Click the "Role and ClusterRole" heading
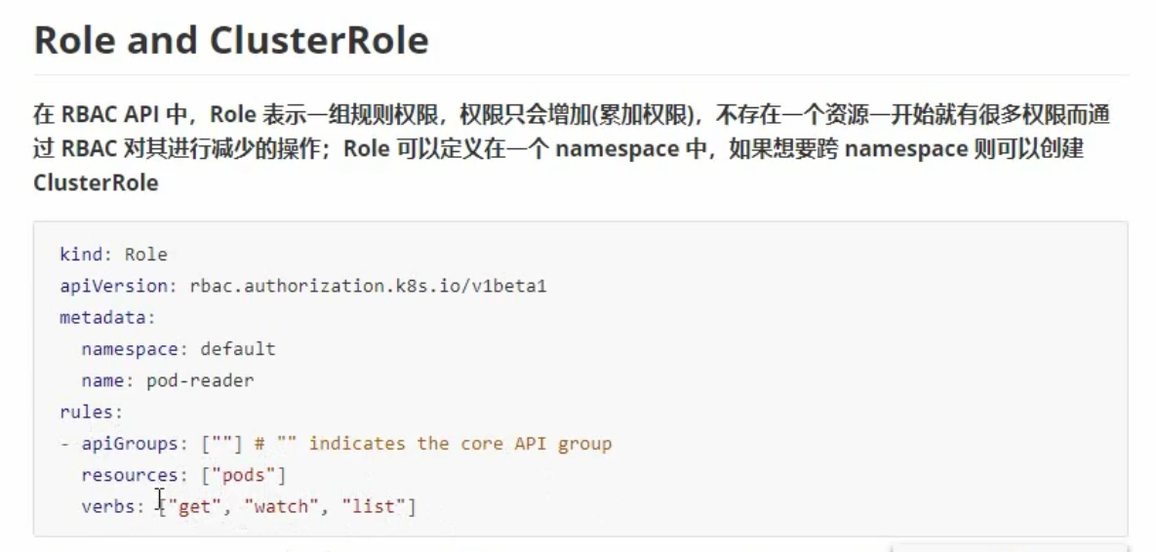The height and width of the screenshot is (552, 1156). tap(231, 40)
